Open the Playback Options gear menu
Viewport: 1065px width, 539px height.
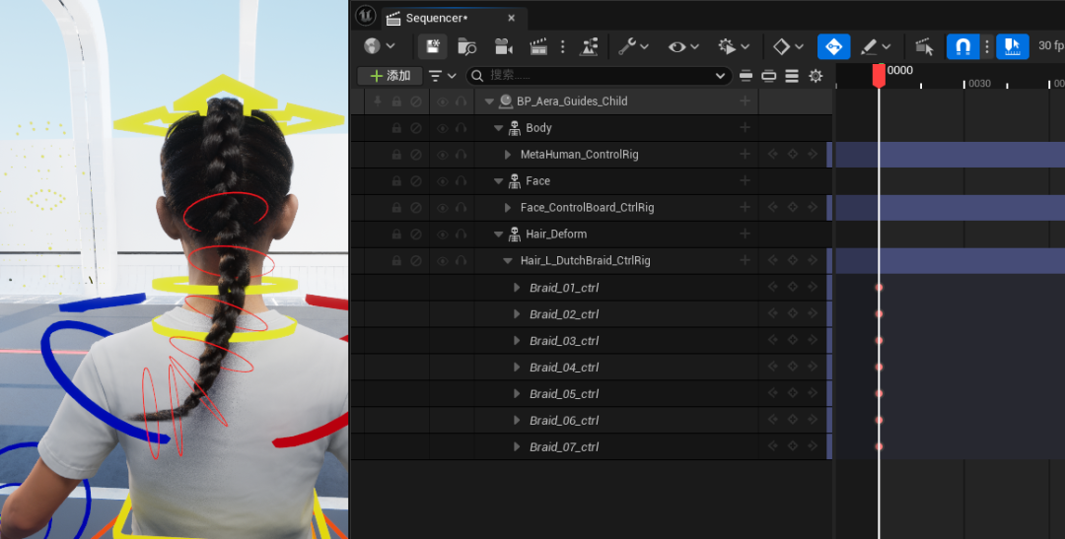click(734, 46)
